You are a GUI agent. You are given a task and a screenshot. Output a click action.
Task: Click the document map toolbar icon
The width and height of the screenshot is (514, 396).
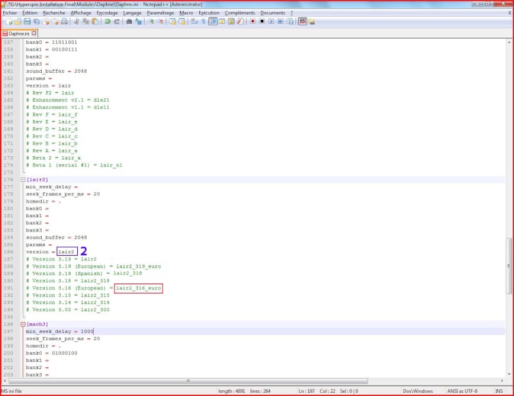tap(231, 22)
